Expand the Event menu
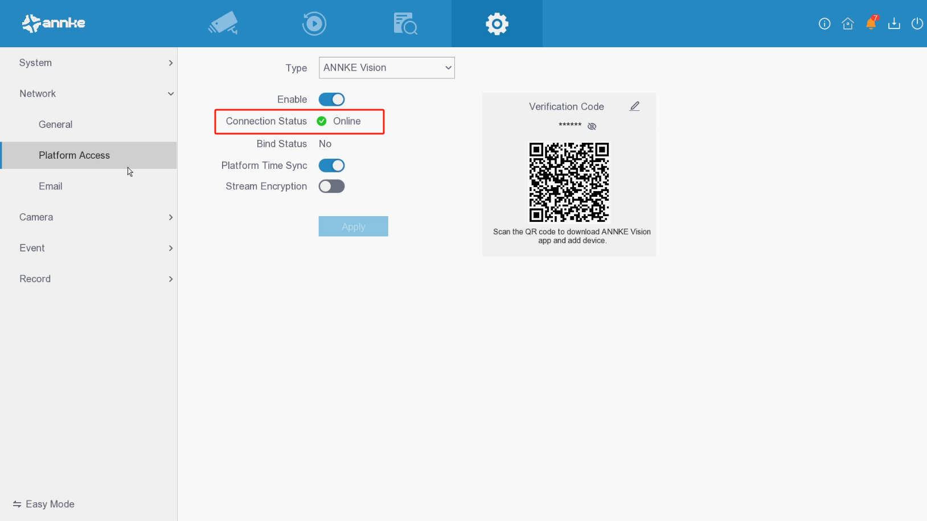This screenshot has height=521, width=927. click(x=89, y=248)
